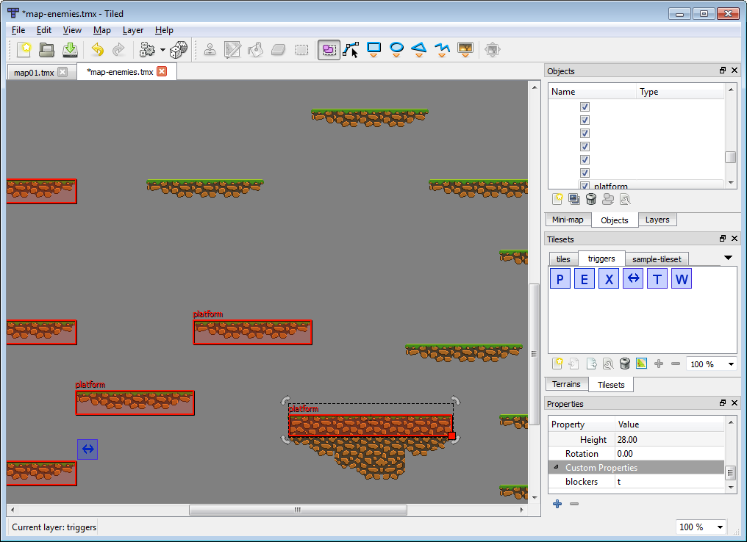Toggle the third checkbox in Objects list
The image size is (747, 542).
tap(585, 133)
